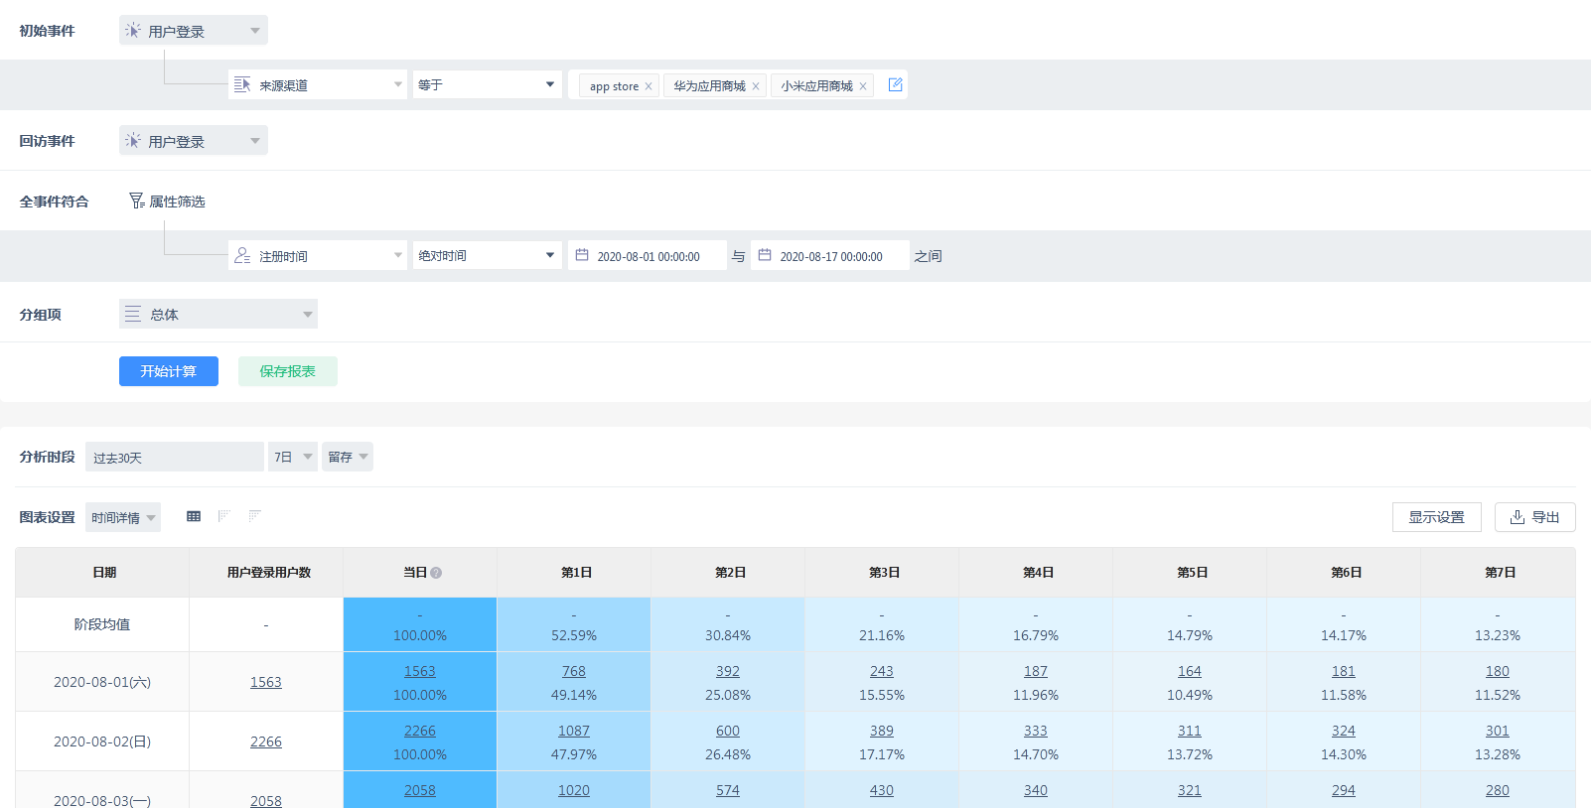Click the 开始计算 button
This screenshot has height=808, width=1591.
click(x=169, y=371)
